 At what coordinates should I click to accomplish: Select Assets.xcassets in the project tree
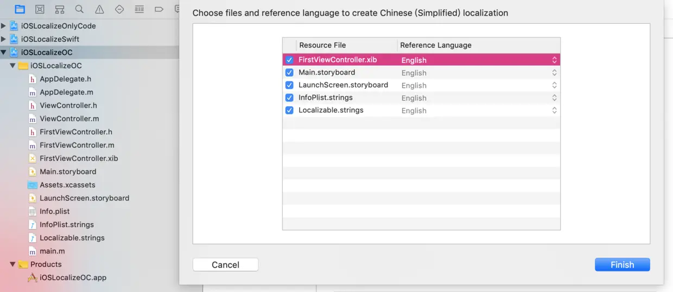67,185
